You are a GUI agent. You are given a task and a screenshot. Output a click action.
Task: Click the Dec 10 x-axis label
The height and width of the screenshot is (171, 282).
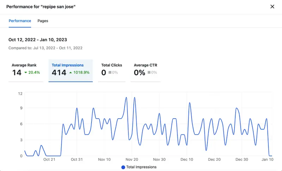tap(187, 160)
